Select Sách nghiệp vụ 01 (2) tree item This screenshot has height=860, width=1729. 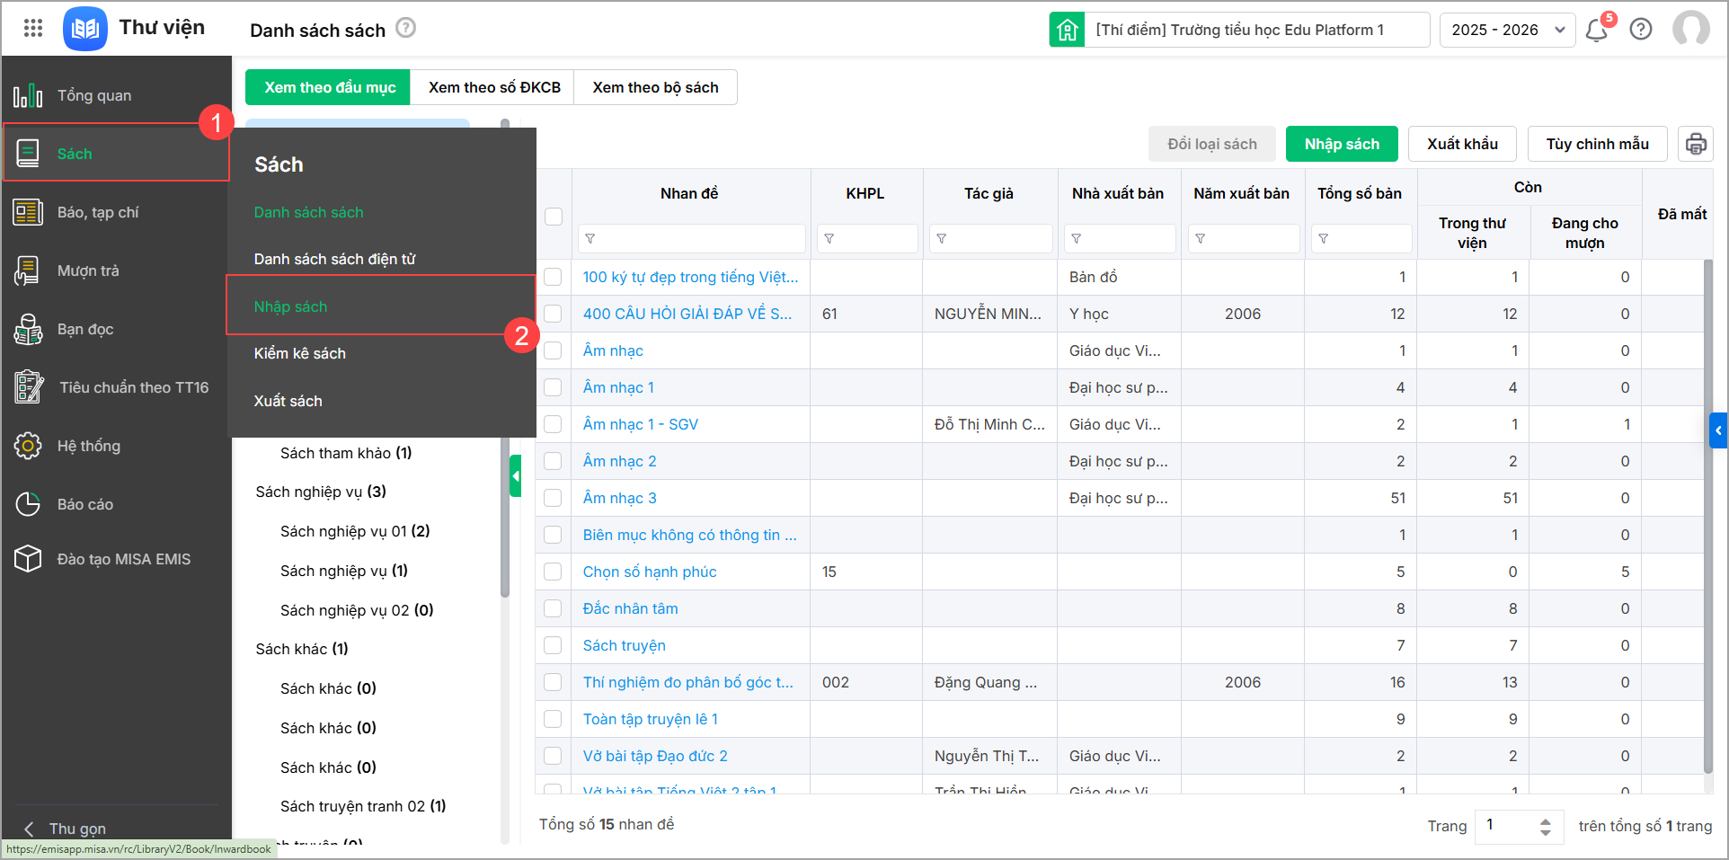[x=355, y=531]
